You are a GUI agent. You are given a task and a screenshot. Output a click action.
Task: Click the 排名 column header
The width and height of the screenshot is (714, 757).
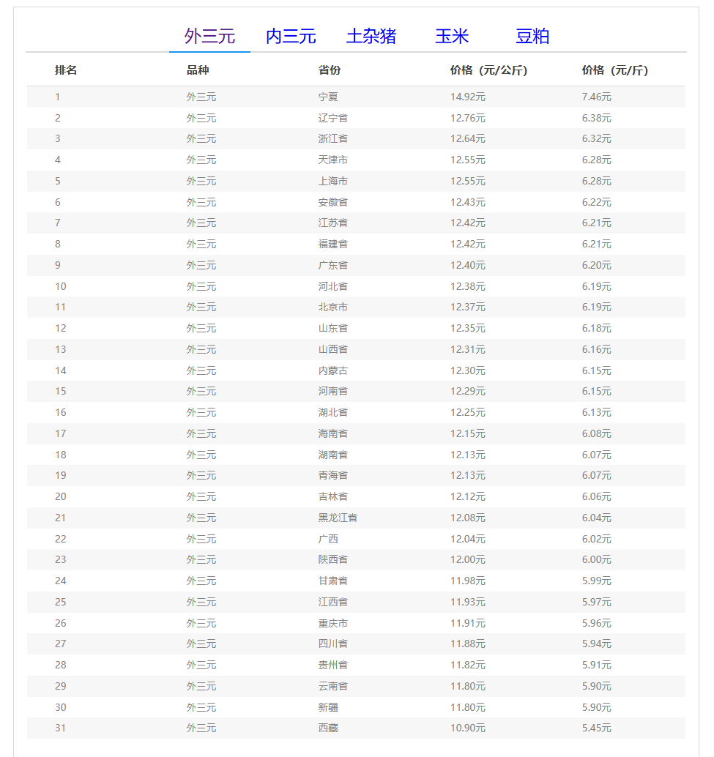click(x=66, y=70)
